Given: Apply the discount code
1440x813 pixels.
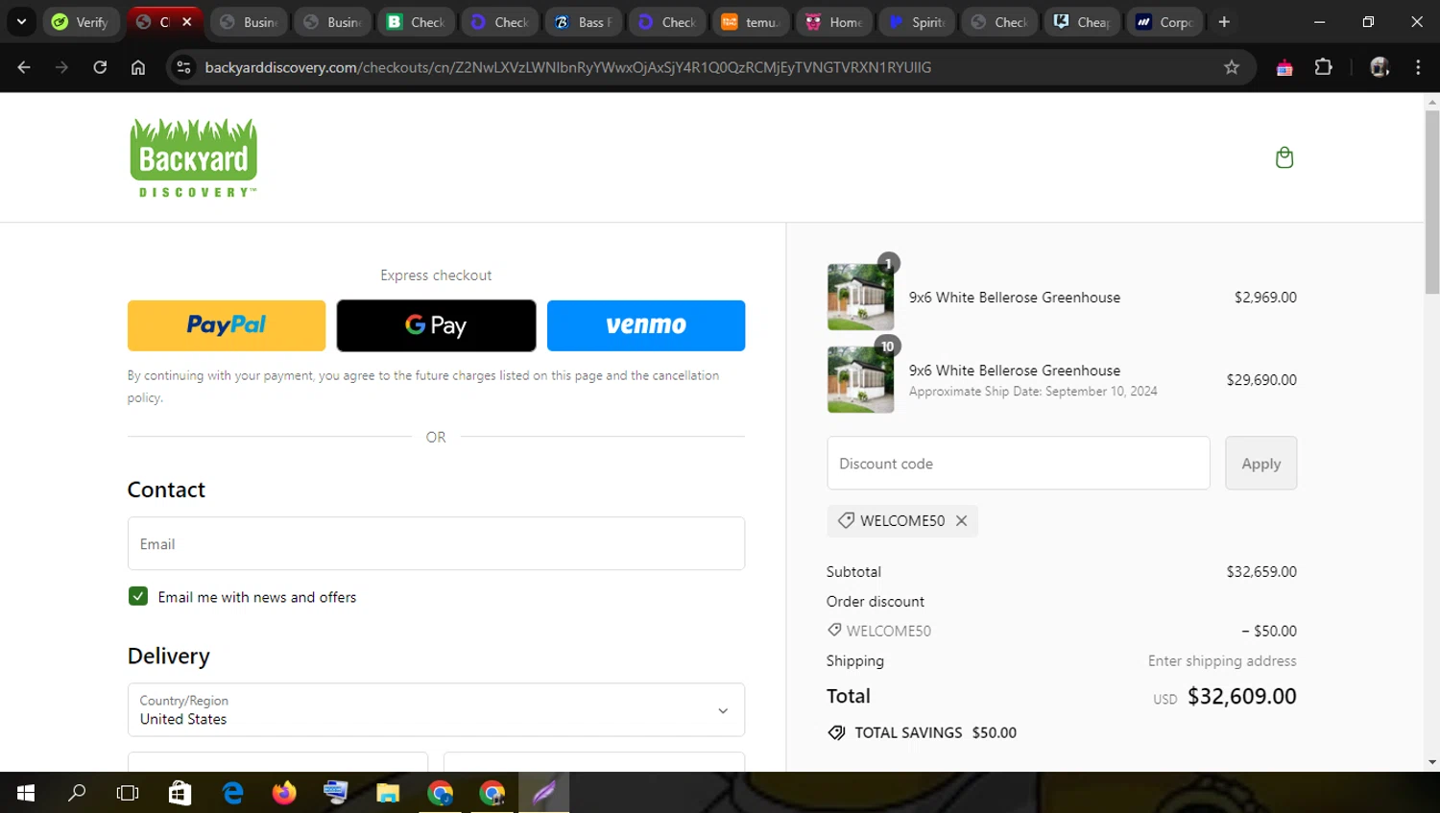Looking at the screenshot, I should 1260,463.
